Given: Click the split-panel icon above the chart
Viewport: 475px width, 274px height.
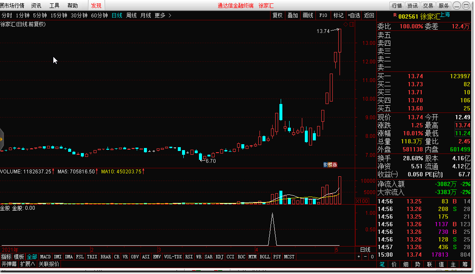Looking at the screenshot, I should [x=352, y=25].
